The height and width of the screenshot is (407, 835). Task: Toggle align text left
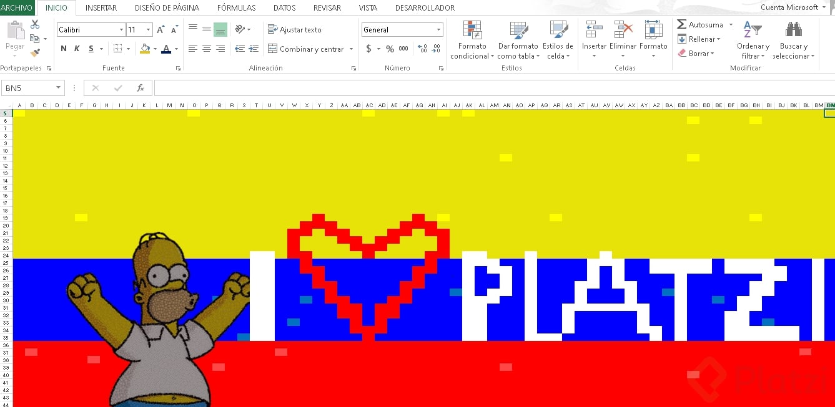(x=193, y=49)
